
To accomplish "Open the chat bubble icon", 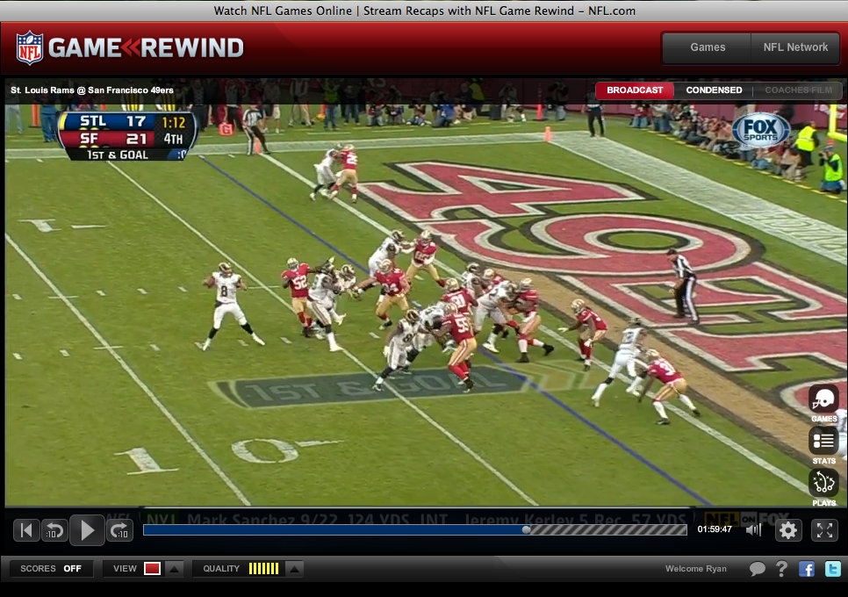I will tap(757, 569).
